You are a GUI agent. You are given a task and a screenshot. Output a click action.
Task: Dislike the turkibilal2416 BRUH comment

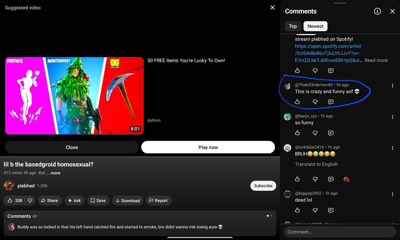[315, 179]
